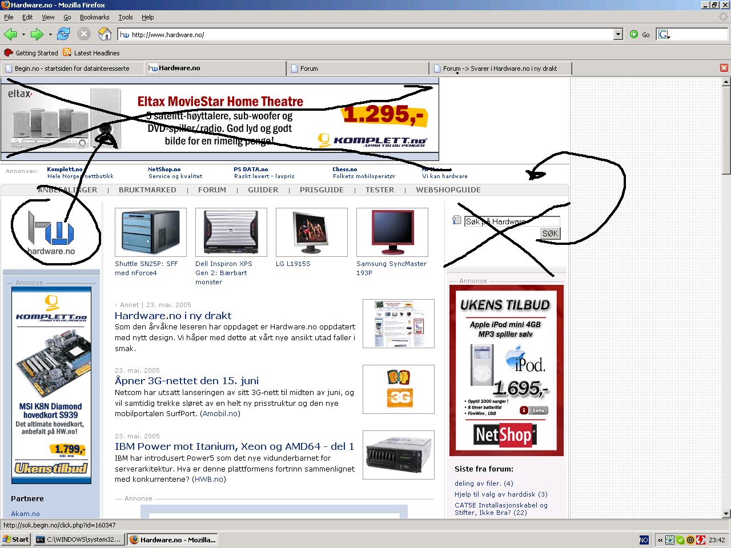Switch to 'Svarer i Hardware.no i ny drakt' tab
The width and height of the screenshot is (731, 548).
click(x=500, y=68)
